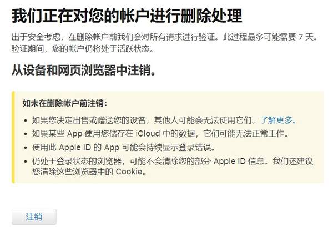This screenshot has width=333, height=236.
Task: Open the 了解更多 link
Action: pos(278,120)
